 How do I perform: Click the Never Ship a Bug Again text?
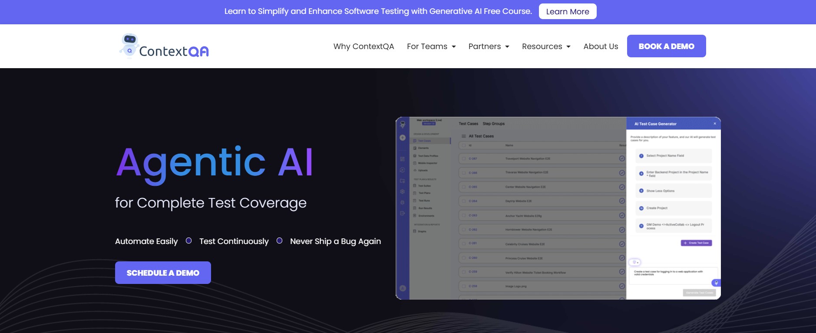pyautogui.click(x=335, y=241)
